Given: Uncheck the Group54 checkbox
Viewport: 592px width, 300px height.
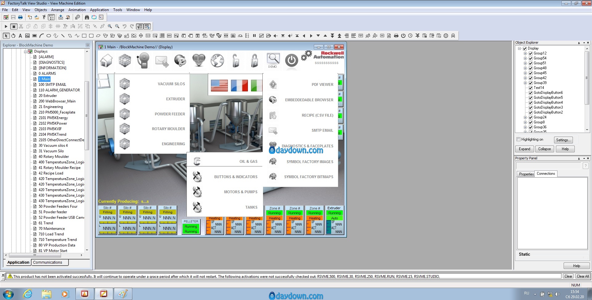Looking at the screenshot, I should pyautogui.click(x=531, y=58).
